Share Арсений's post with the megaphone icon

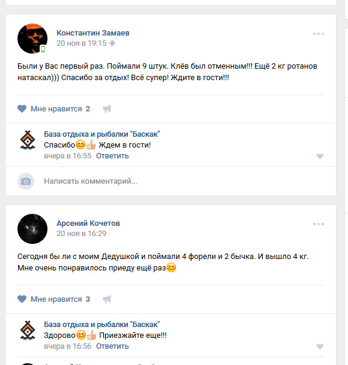click(x=107, y=299)
